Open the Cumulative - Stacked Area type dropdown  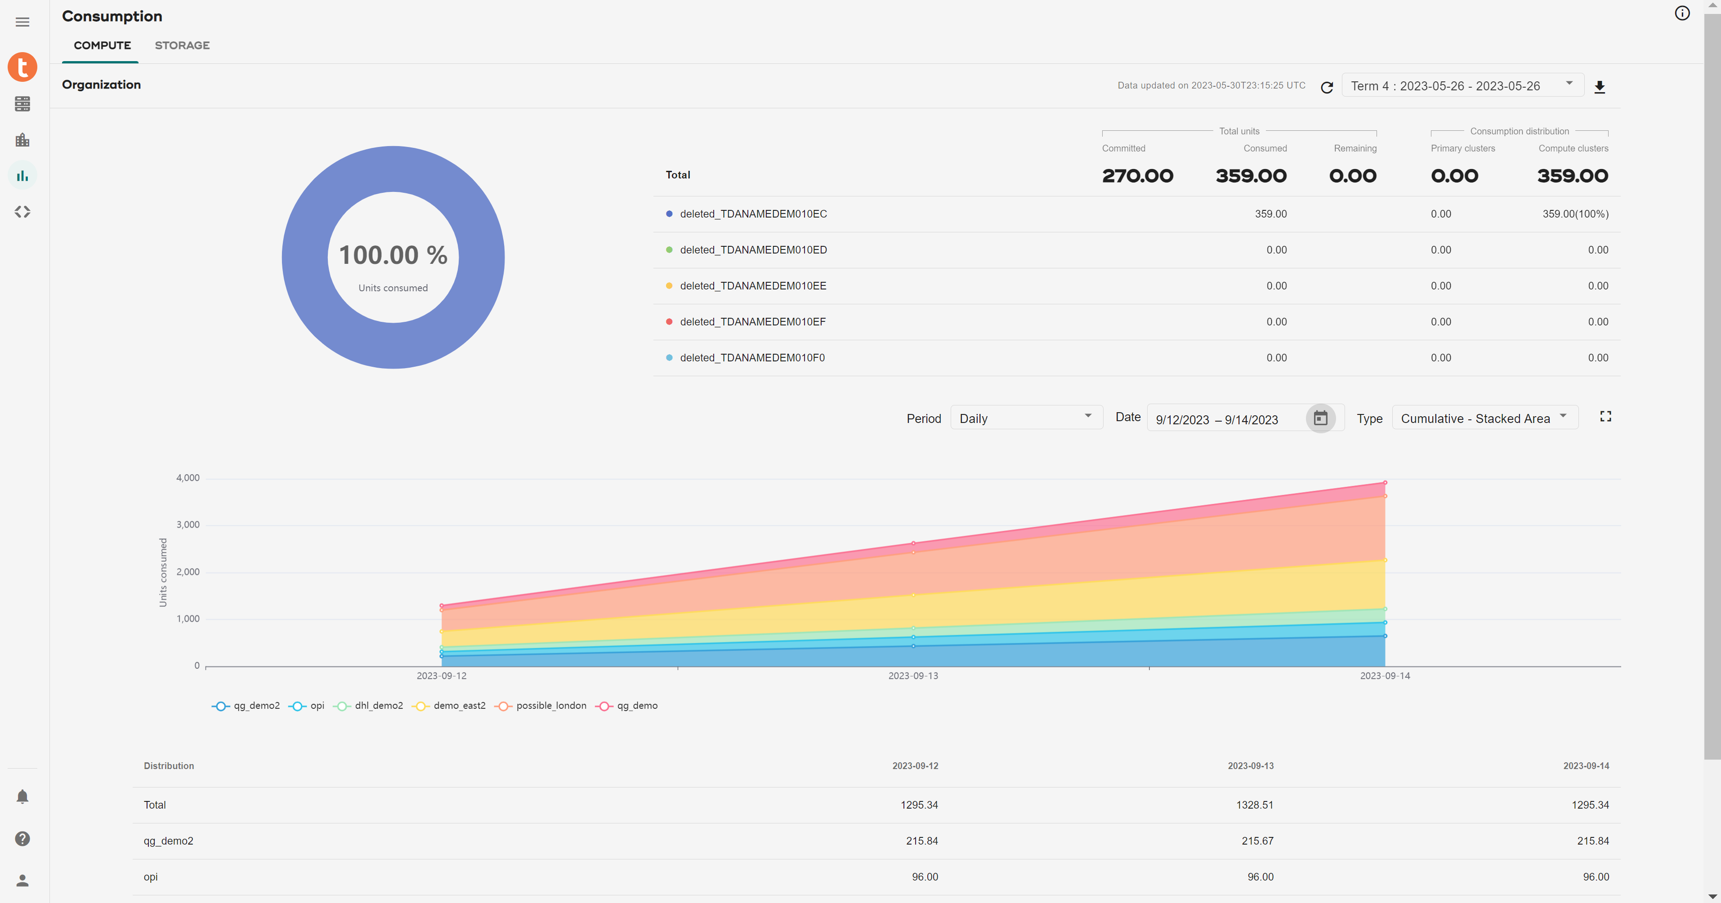pyautogui.click(x=1484, y=418)
